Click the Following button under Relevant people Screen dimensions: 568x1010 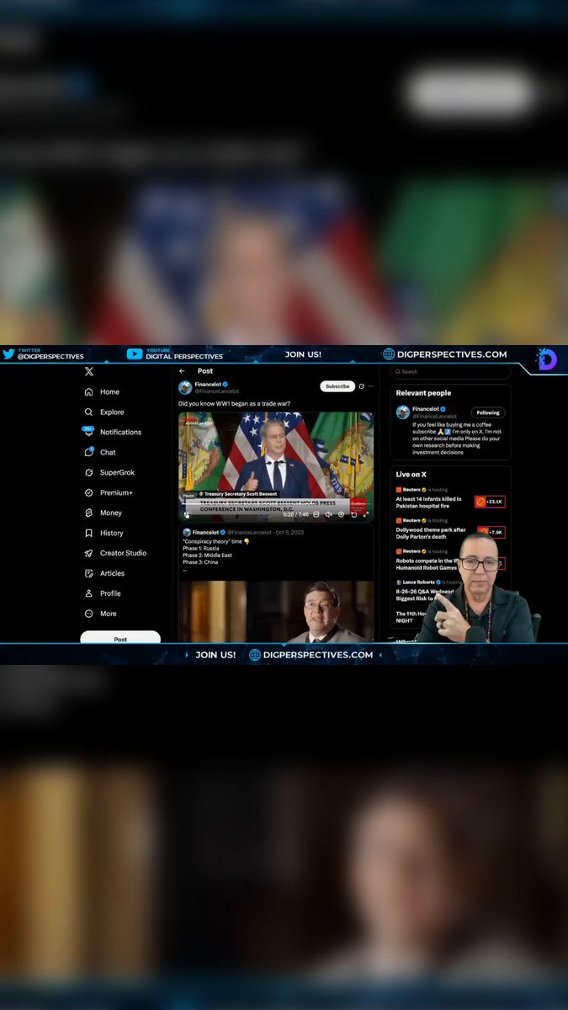coord(488,412)
